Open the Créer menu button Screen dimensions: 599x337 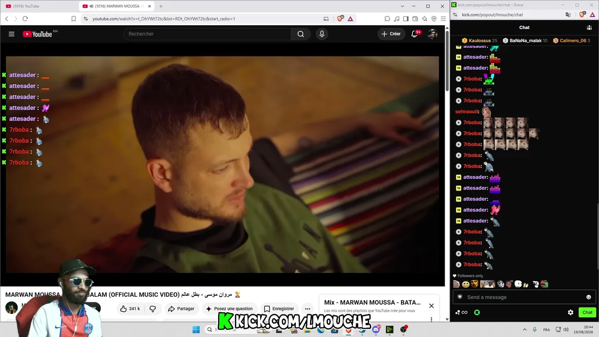(391, 34)
